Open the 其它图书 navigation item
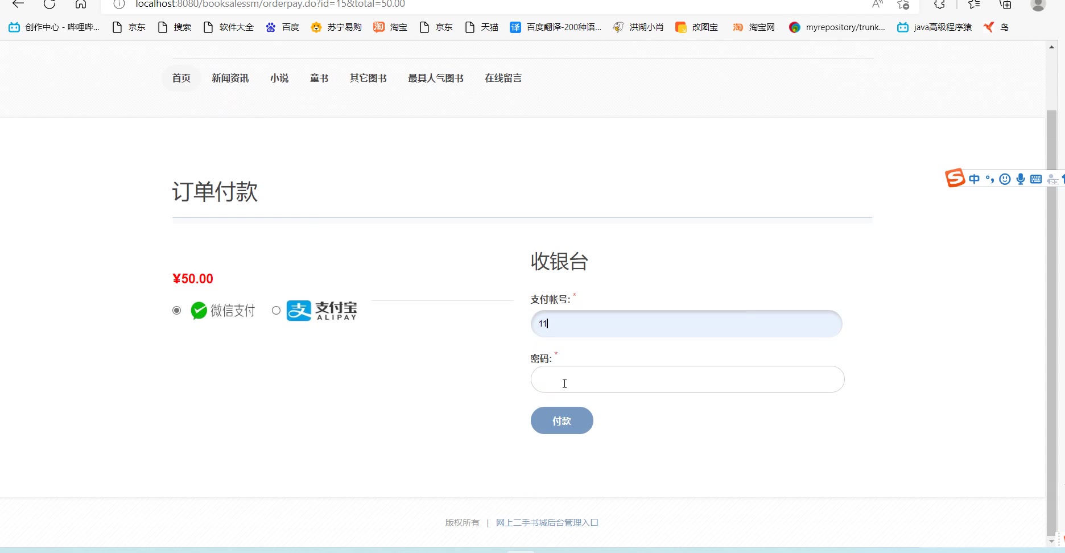This screenshot has width=1065, height=553. click(368, 78)
